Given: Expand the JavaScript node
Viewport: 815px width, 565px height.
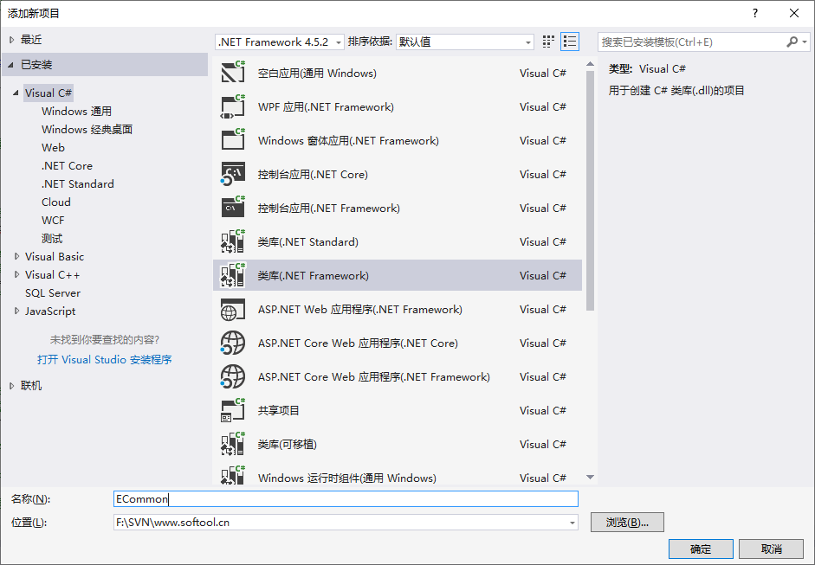Looking at the screenshot, I should 16,311.
